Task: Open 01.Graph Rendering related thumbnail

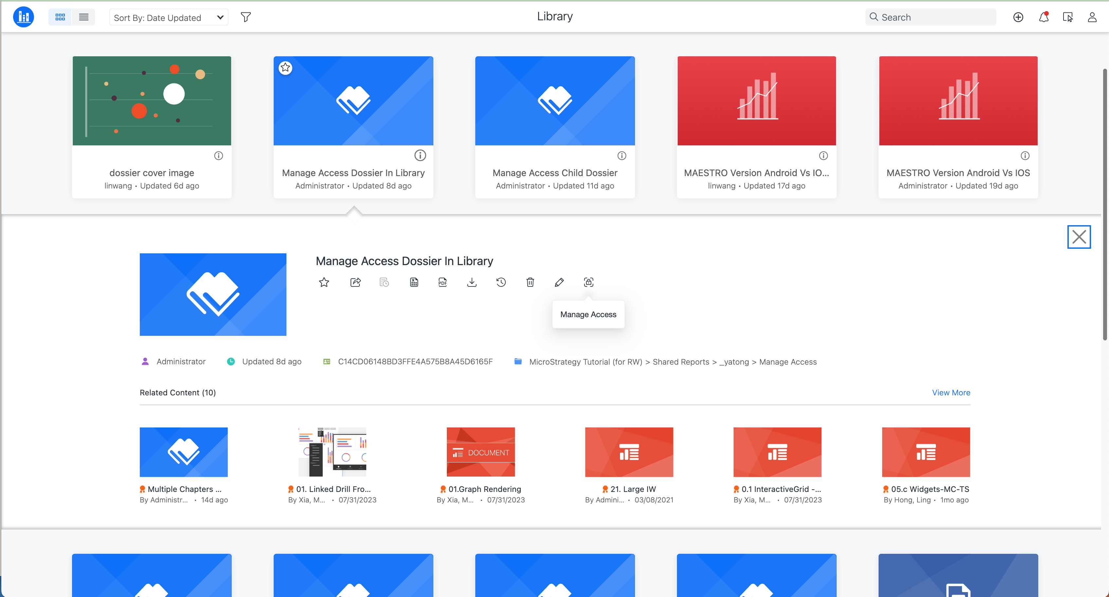Action: (x=481, y=452)
